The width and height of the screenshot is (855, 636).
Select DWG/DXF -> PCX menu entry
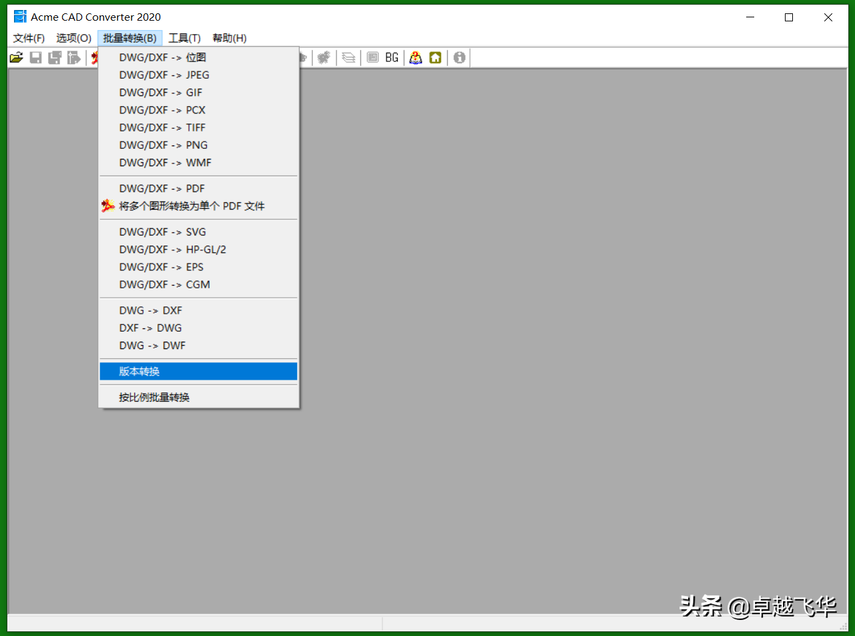(198, 110)
